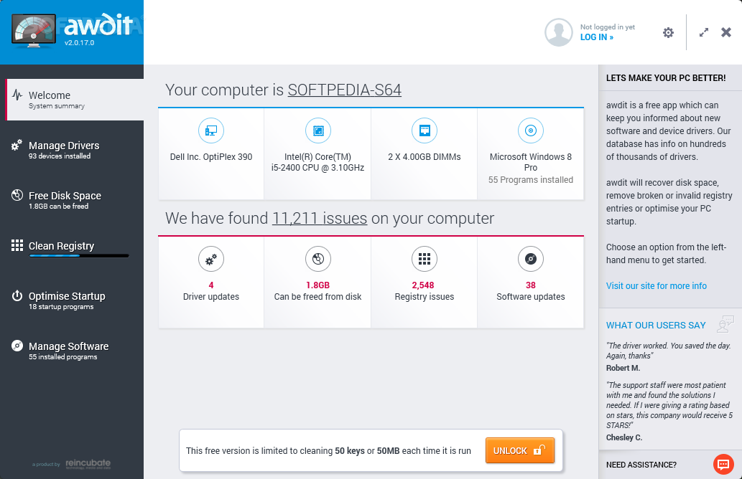Click the Manage Software disc icon in the sidebar
The image size is (742, 479).
17,346
